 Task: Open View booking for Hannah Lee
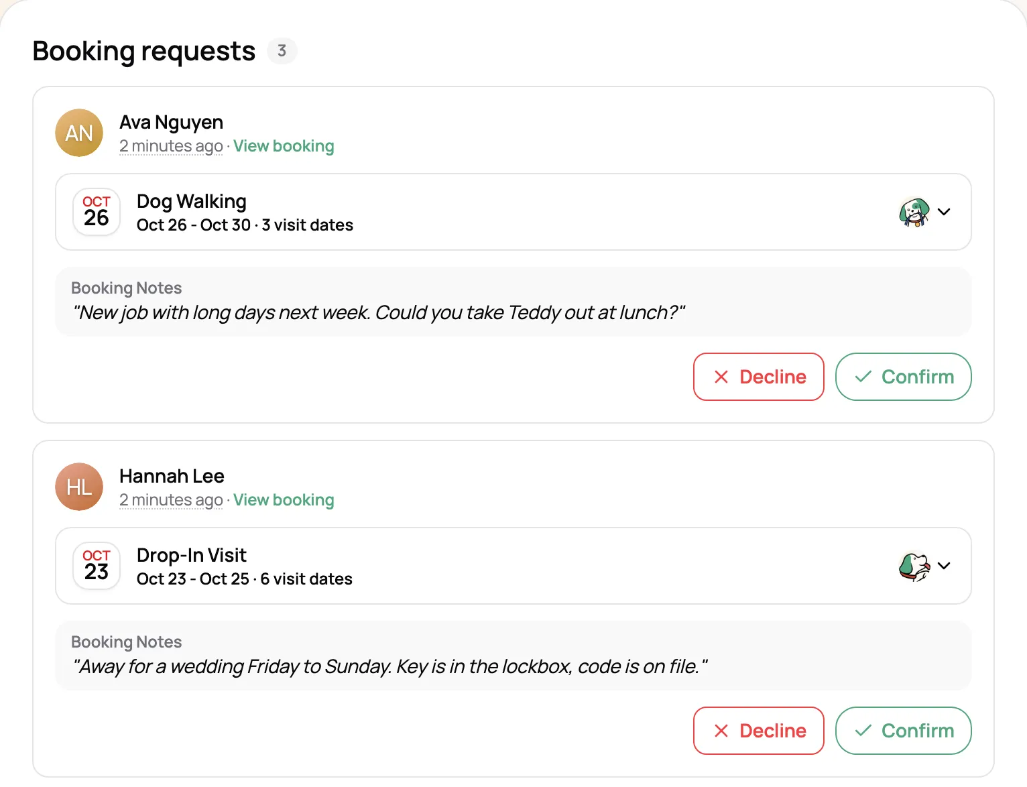tap(284, 500)
